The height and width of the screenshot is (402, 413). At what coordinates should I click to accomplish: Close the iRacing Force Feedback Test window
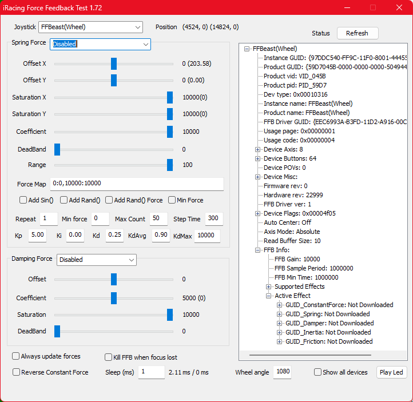(399, 7)
